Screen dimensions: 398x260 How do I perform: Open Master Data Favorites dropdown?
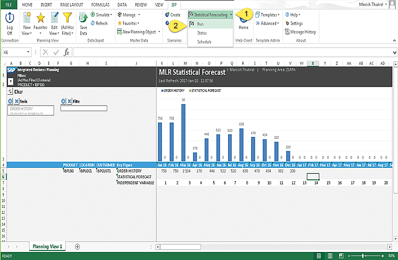(128, 24)
